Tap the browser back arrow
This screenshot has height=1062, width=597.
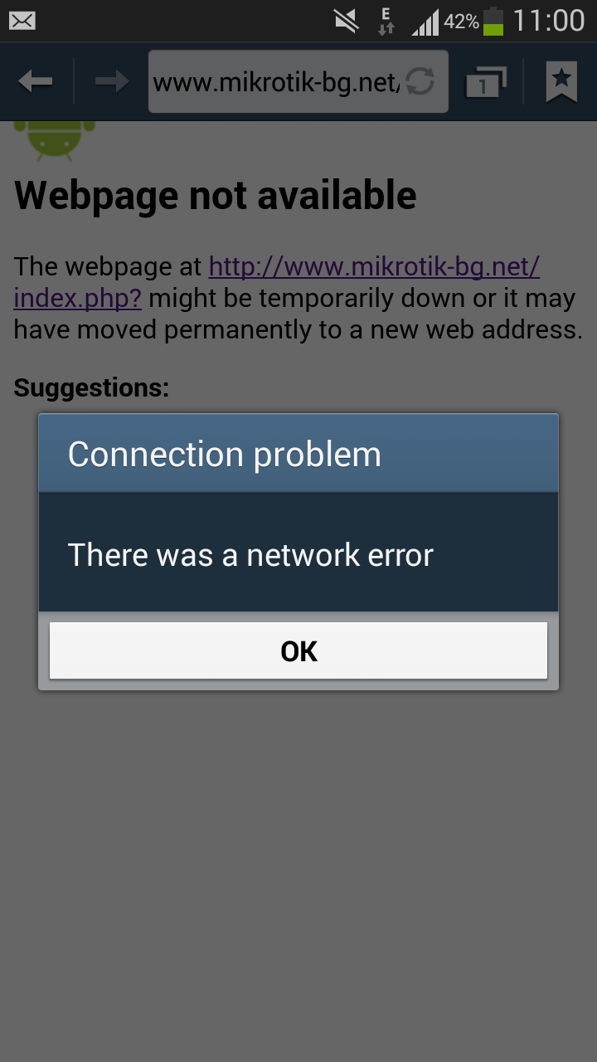[36, 81]
